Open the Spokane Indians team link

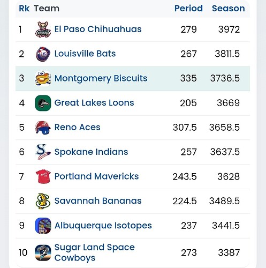(91, 152)
